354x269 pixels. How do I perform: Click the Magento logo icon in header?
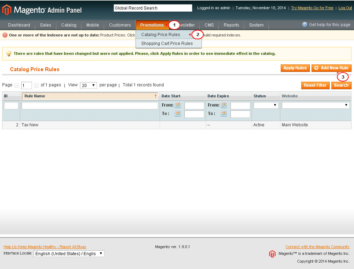[x=7, y=10]
